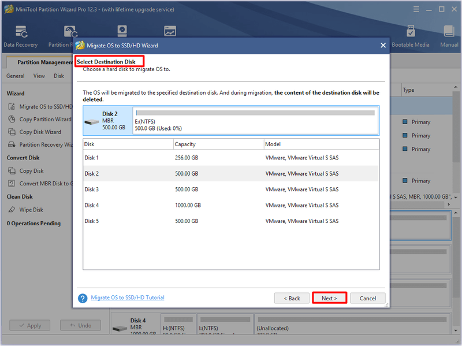The height and width of the screenshot is (346, 462).
Task: Select Disk 5 row in destination list
Action: 231,221
